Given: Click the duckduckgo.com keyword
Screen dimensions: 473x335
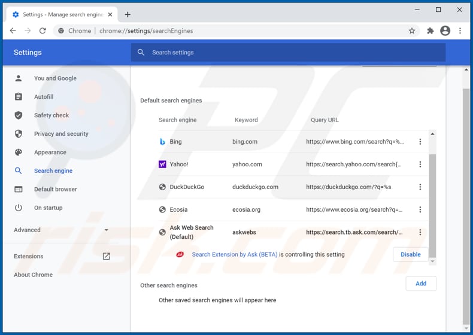Looking at the screenshot, I should tap(255, 187).
